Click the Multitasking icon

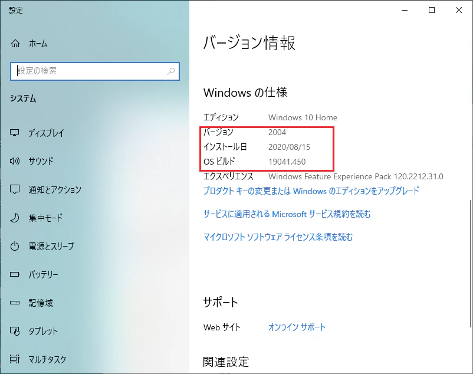[x=15, y=359]
